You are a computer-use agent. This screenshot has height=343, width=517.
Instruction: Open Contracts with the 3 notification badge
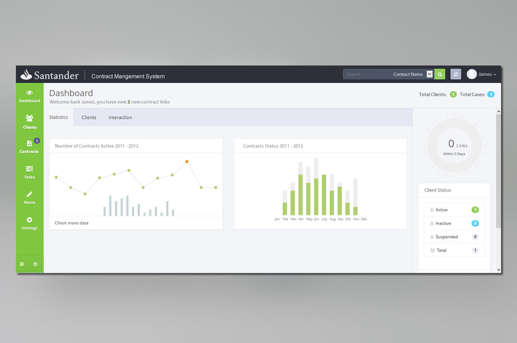pos(29,146)
